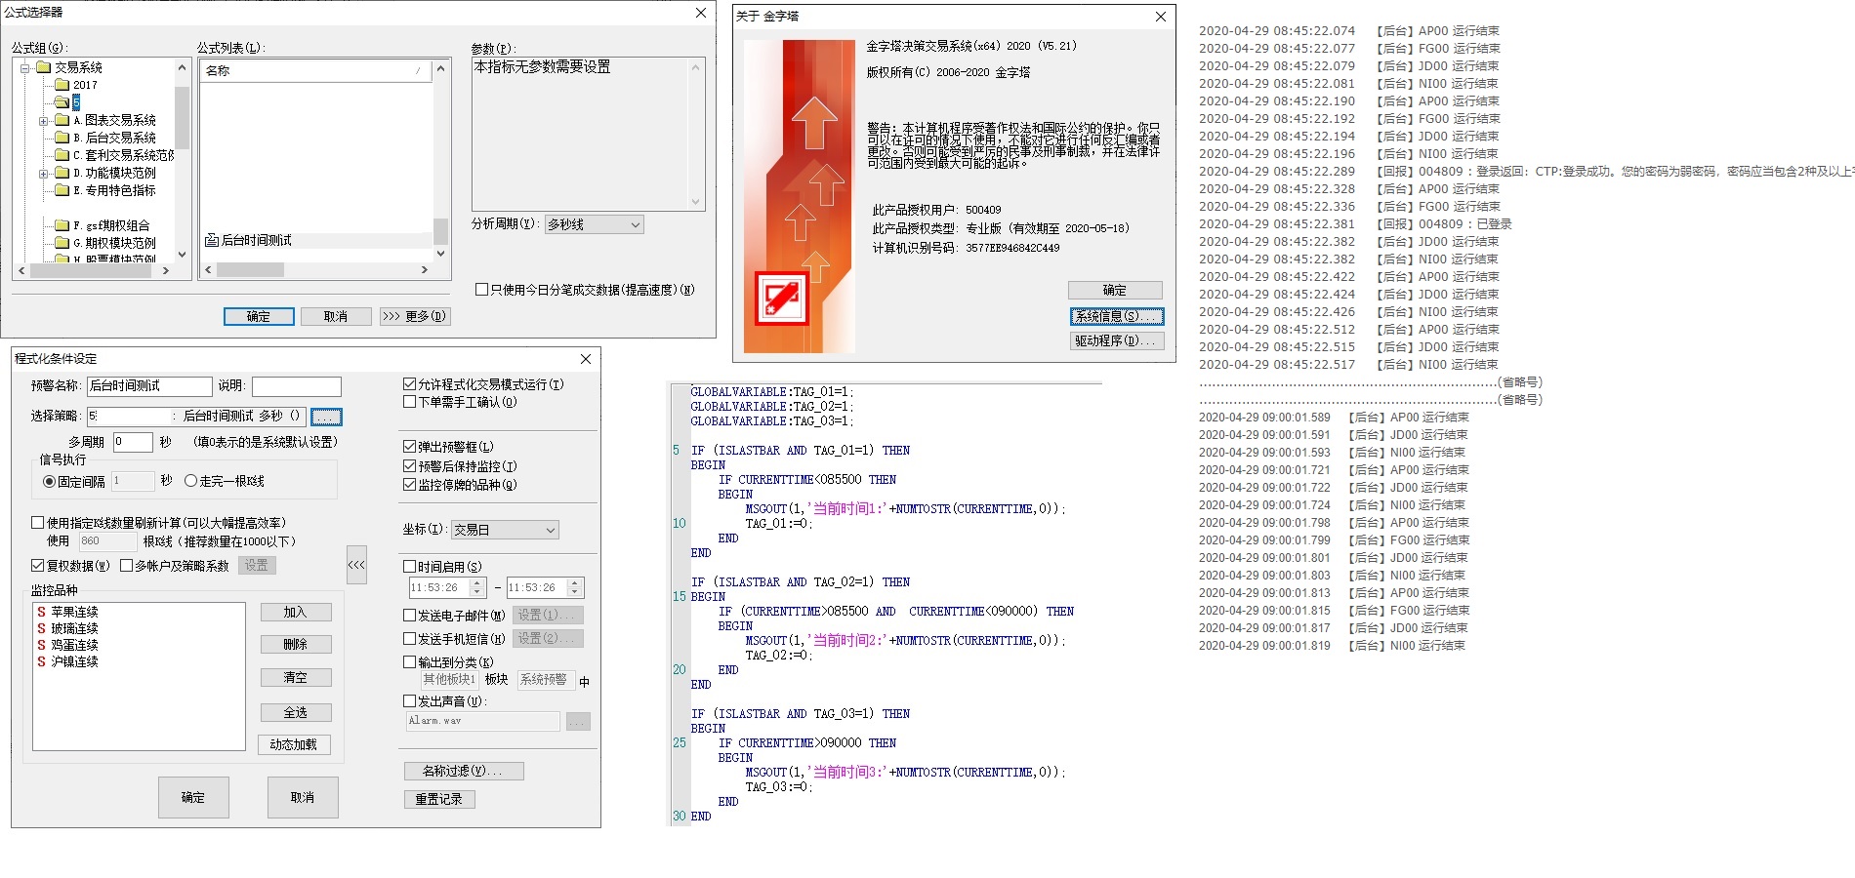Toggle 预警后保持监控 checkbox

pos(410,466)
